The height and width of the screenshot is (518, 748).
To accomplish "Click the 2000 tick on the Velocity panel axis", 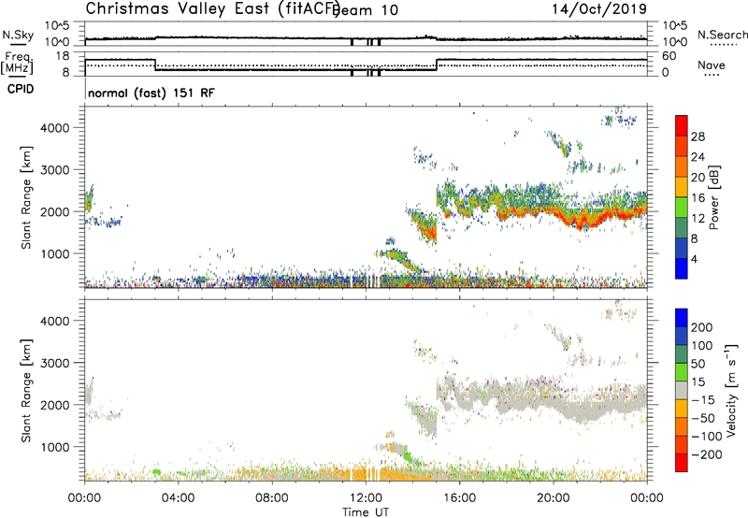I will [55, 405].
